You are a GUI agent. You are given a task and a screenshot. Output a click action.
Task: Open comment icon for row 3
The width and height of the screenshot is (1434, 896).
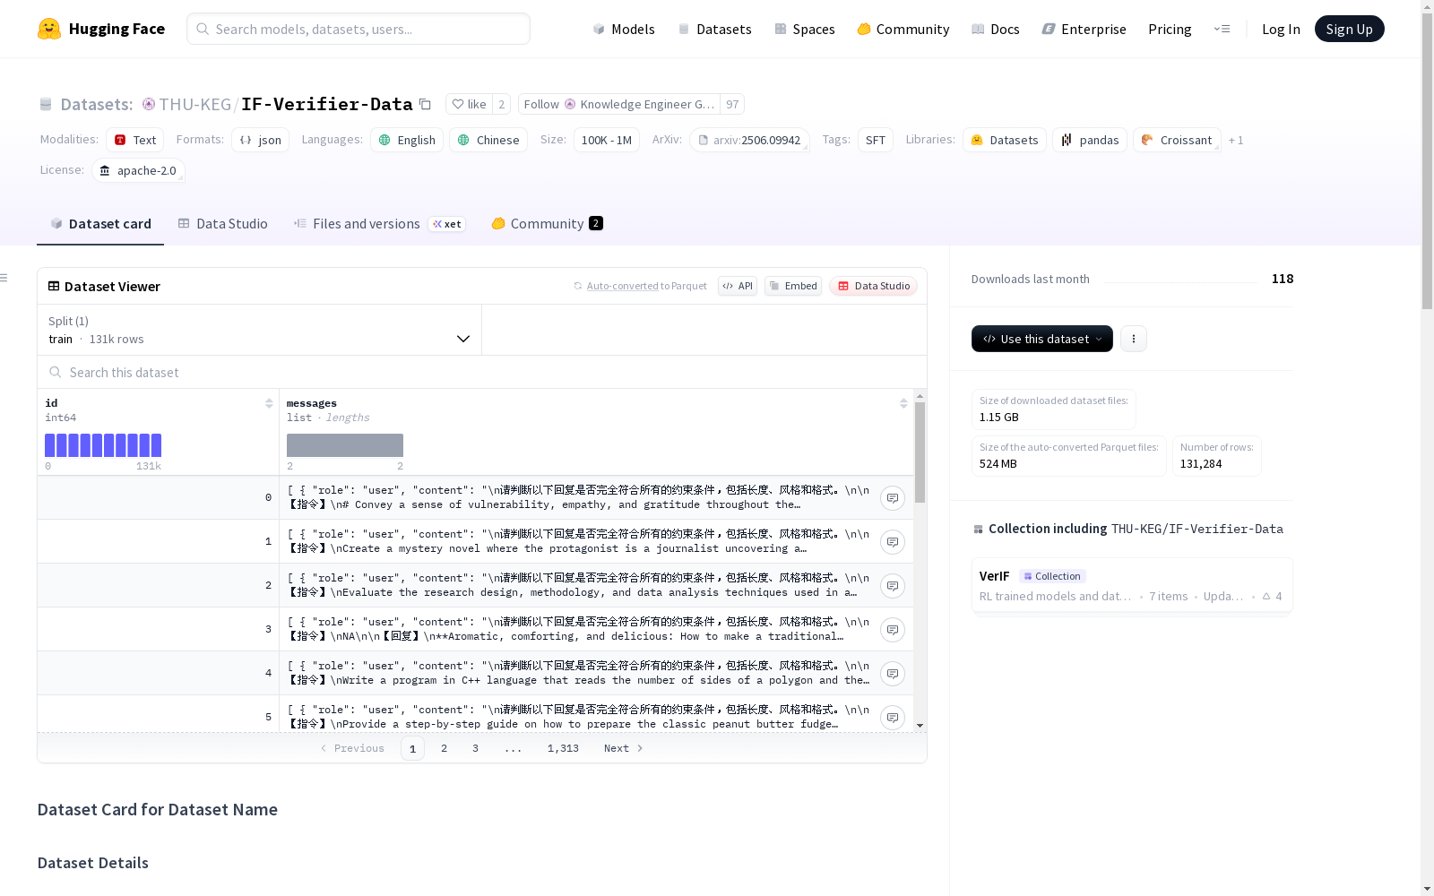click(x=893, y=630)
